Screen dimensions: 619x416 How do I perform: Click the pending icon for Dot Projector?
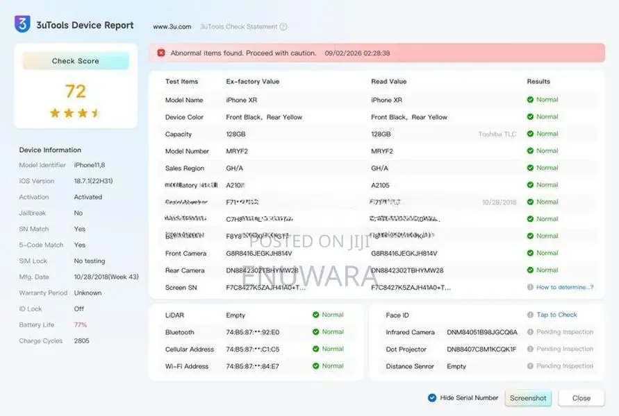(x=530, y=349)
